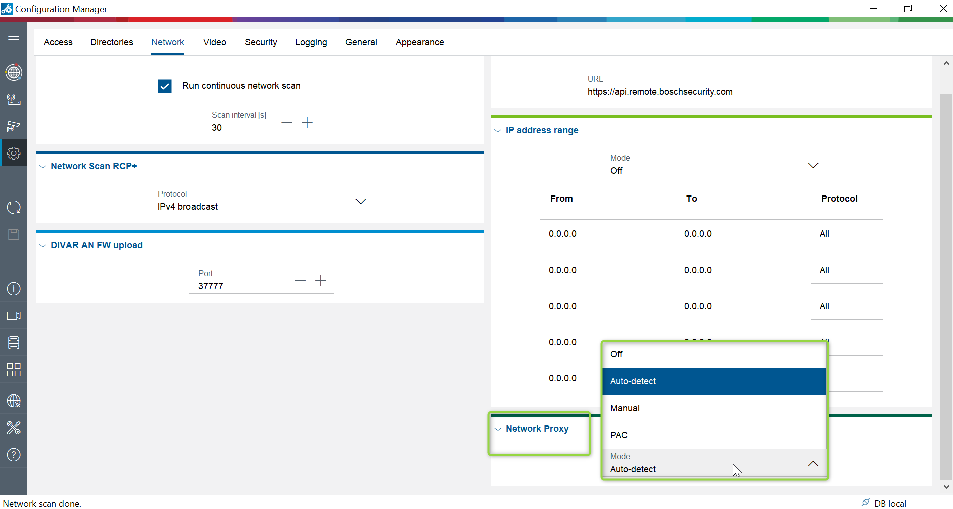Switch to the Security tab
This screenshot has width=953, height=509.
(261, 42)
